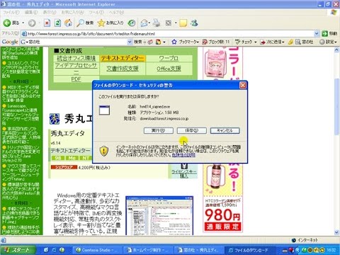The image size is (340, 255).
Task: Click the Windows Start button
Action: coord(18,250)
